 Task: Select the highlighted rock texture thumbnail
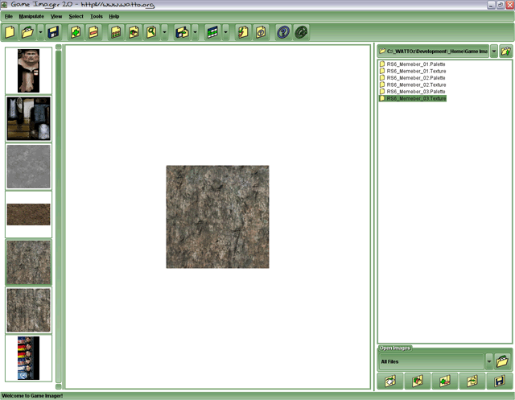click(29, 262)
